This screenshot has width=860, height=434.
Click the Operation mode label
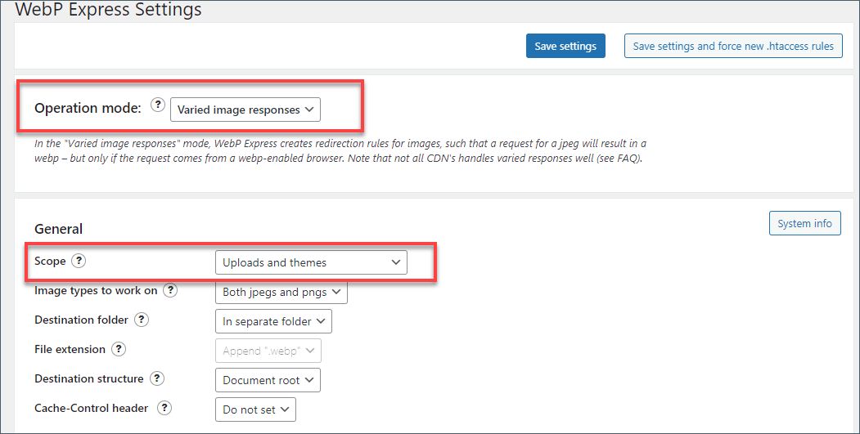[x=88, y=108]
